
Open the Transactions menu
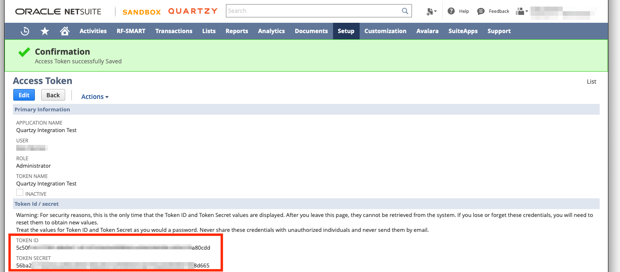[174, 31]
